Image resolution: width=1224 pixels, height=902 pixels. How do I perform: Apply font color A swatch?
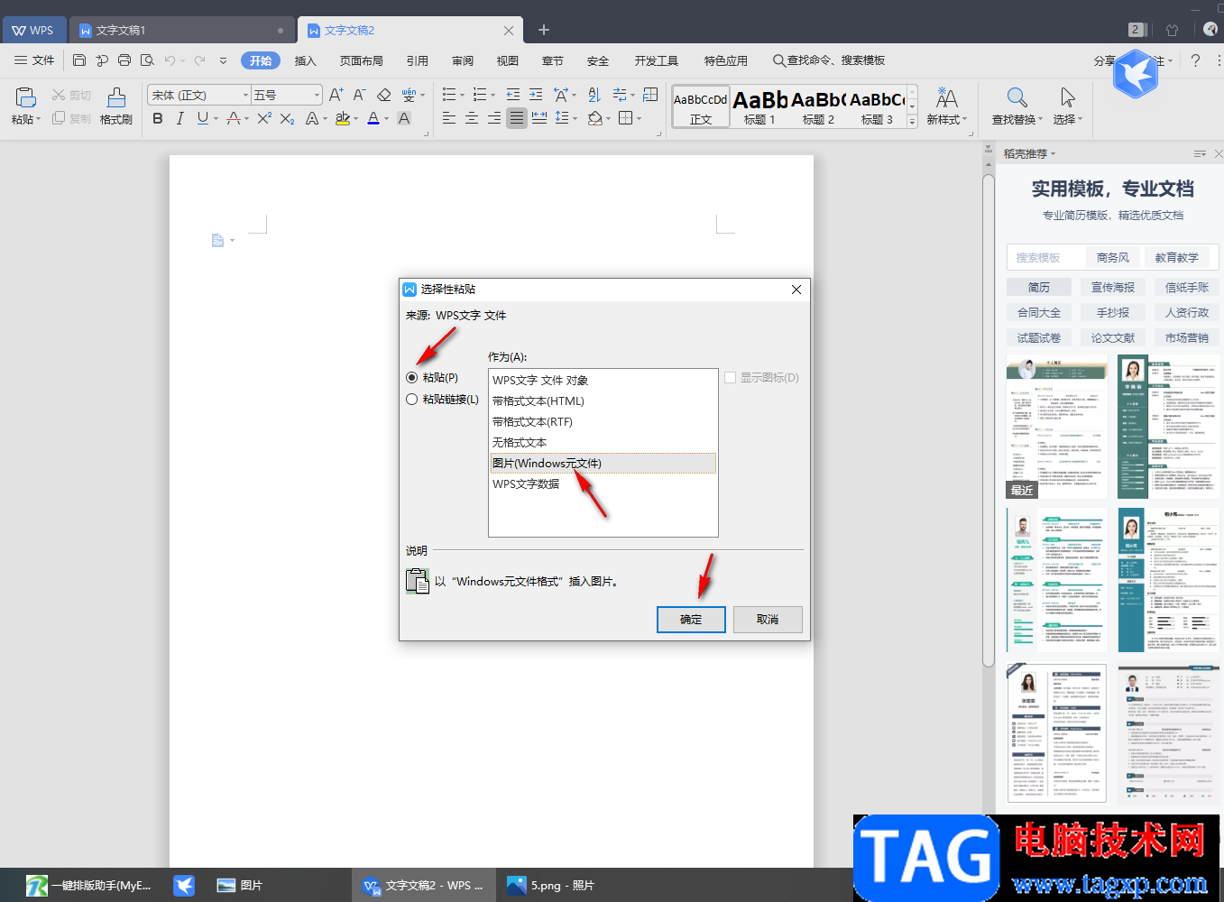click(373, 118)
